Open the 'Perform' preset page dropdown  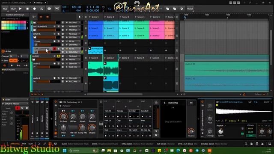pos(67,106)
